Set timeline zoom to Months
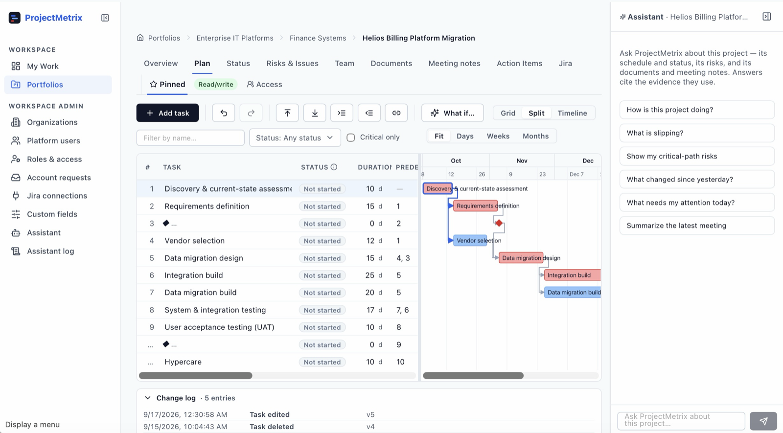Image resolution: width=783 pixels, height=433 pixels. [535, 136]
